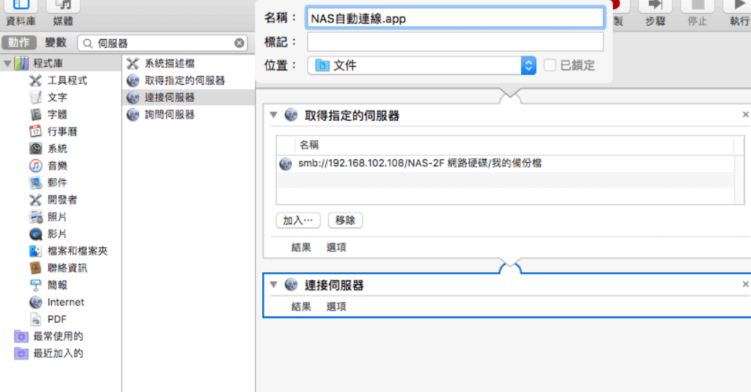Image resolution: width=751 pixels, height=392 pixels.
Task: Switch to the 變數 tab
Action: coord(56,43)
